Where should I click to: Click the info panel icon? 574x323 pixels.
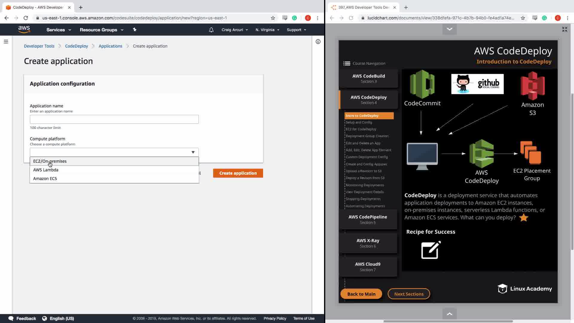318,42
